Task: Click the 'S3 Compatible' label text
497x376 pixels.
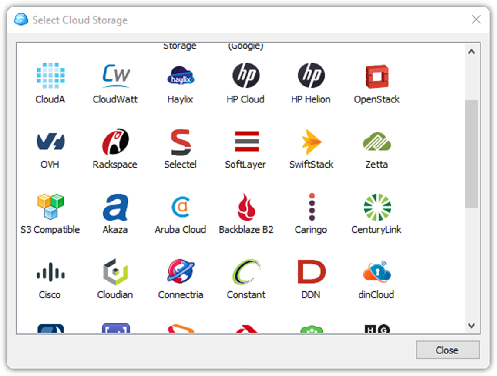Action: (50, 230)
